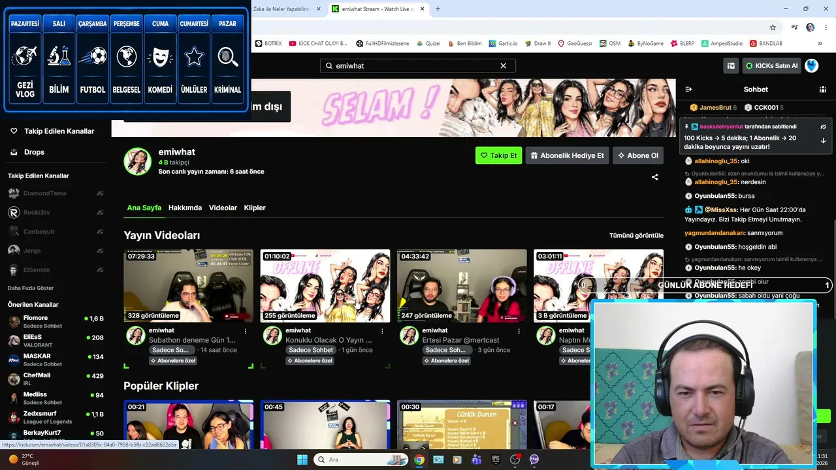Open the Rooki3tv followed channel
The image size is (836, 470).
[x=56, y=212]
